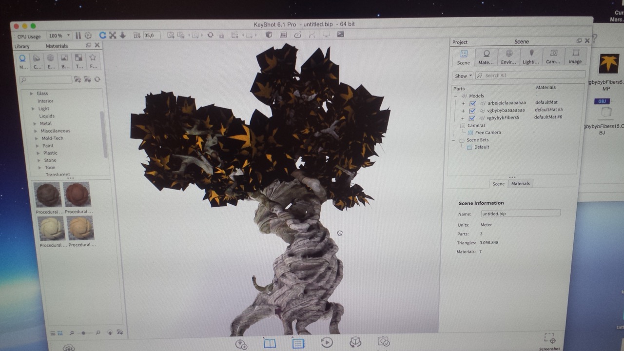The height and width of the screenshot is (351, 624).
Task: Click the upload icon below material thumbnails
Action: tap(110, 332)
